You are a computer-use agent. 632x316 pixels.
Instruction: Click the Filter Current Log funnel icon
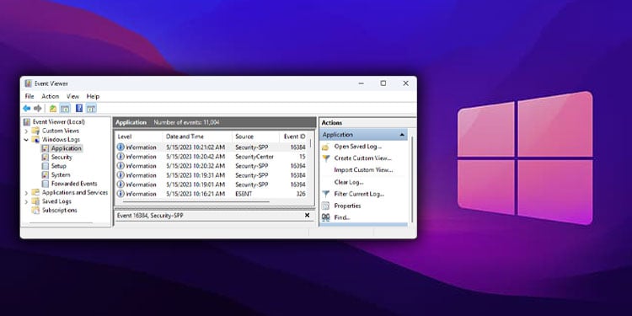click(325, 194)
